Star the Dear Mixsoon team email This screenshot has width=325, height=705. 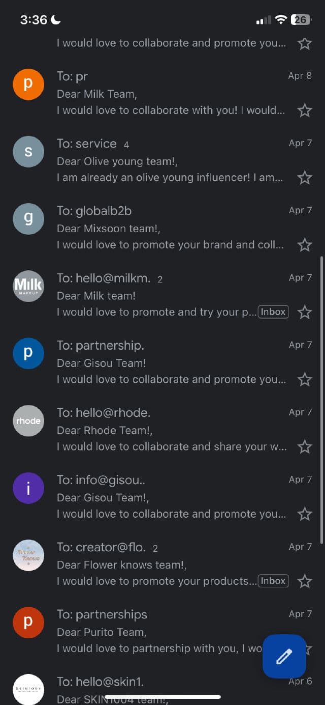tap(305, 245)
